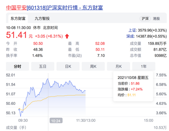Click the 深成 index label
169x131 pixels.
[130, 36]
